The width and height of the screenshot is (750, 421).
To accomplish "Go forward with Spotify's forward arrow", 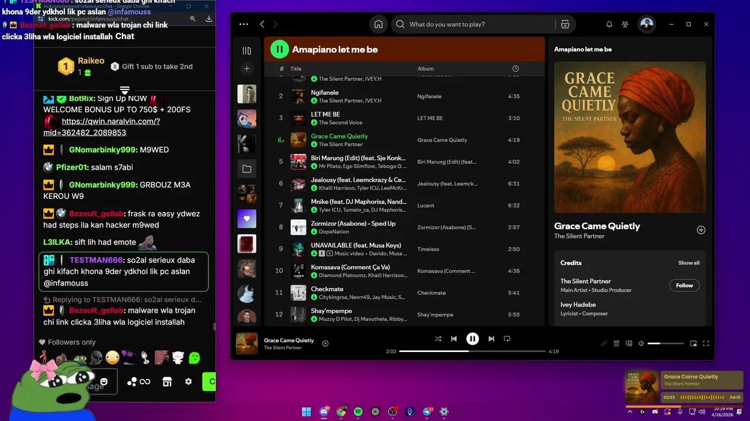I will [x=275, y=24].
